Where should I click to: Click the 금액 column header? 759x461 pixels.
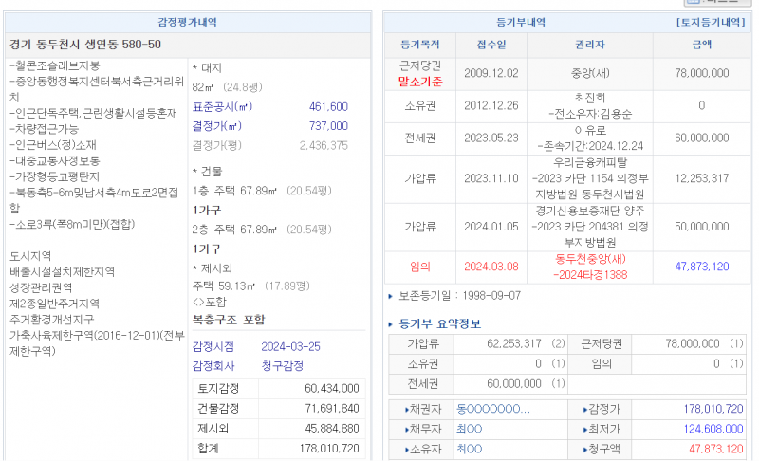[x=701, y=45]
